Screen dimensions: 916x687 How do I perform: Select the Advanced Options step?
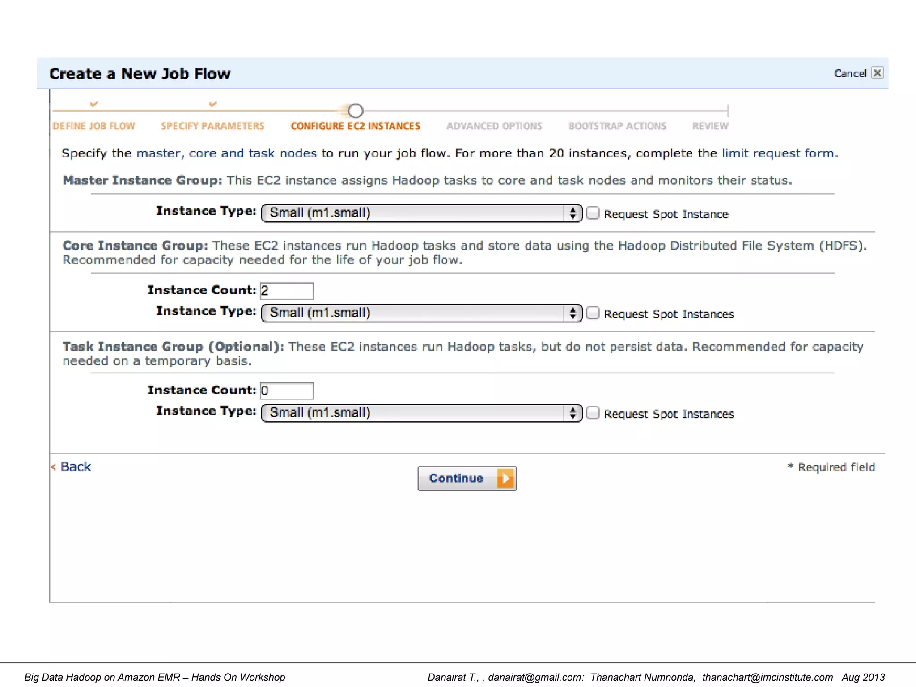coord(494,126)
